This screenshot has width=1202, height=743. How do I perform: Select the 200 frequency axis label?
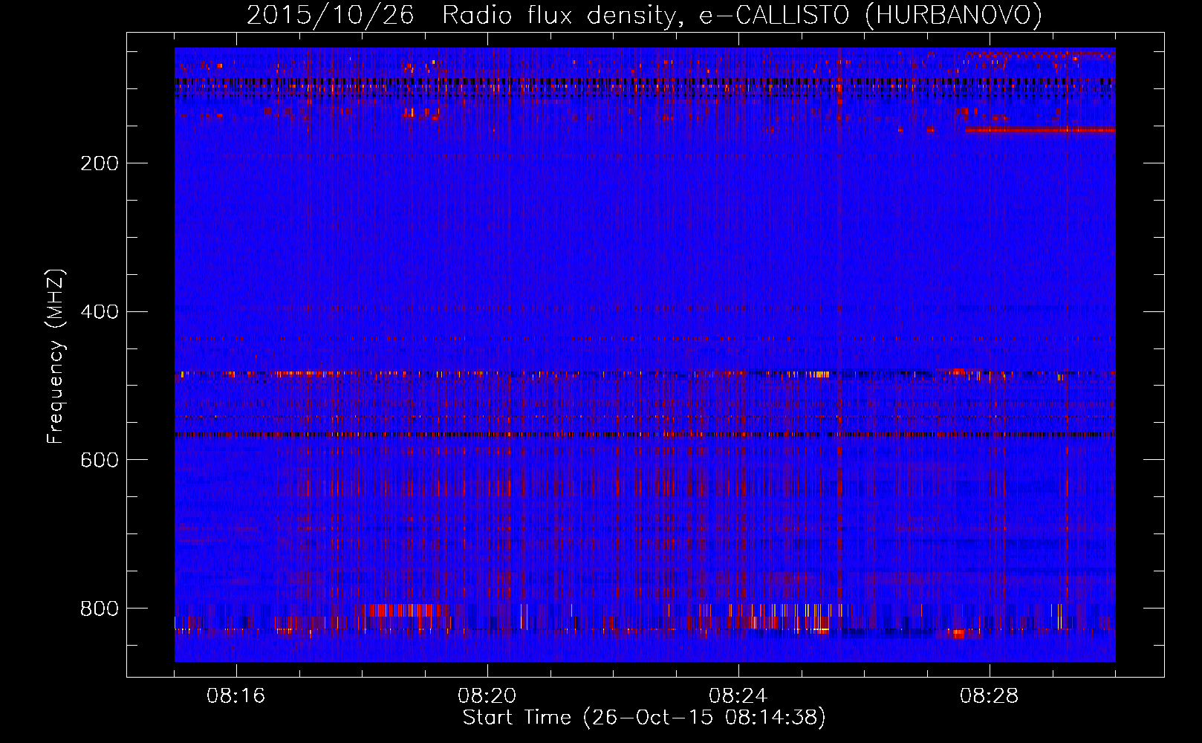[x=99, y=163]
